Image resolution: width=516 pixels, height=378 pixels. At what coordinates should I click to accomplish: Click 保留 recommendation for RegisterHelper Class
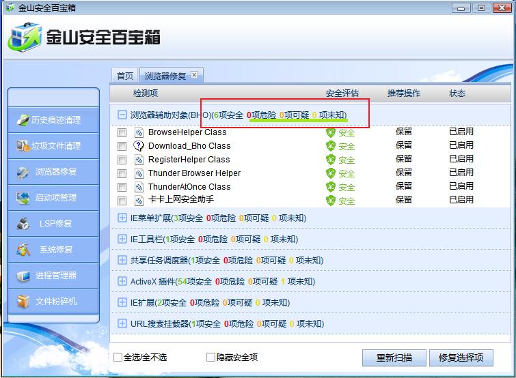pyautogui.click(x=404, y=159)
